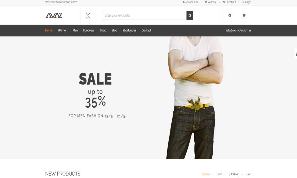Image resolution: width=297 pixels, height=178 pixels.
Task: Click the Wishlist heart link
Action: click(x=211, y=2)
